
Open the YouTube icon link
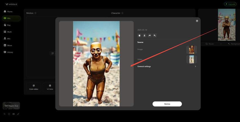pyautogui.click(x=14, y=114)
